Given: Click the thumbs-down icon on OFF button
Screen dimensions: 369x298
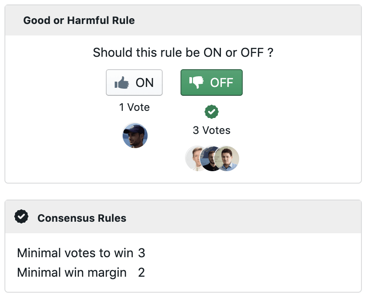Looking at the screenshot, I should pyautogui.click(x=197, y=82).
